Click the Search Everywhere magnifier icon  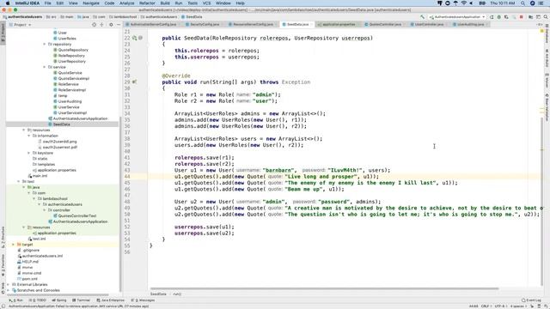pos(546,17)
